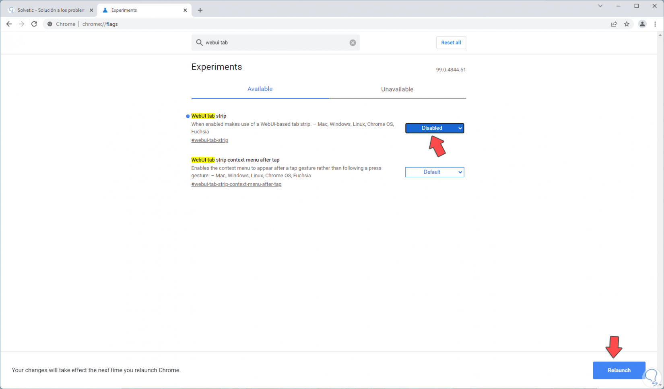664x389 pixels.
Task: Click the tap gesture description text
Action: click(x=286, y=172)
